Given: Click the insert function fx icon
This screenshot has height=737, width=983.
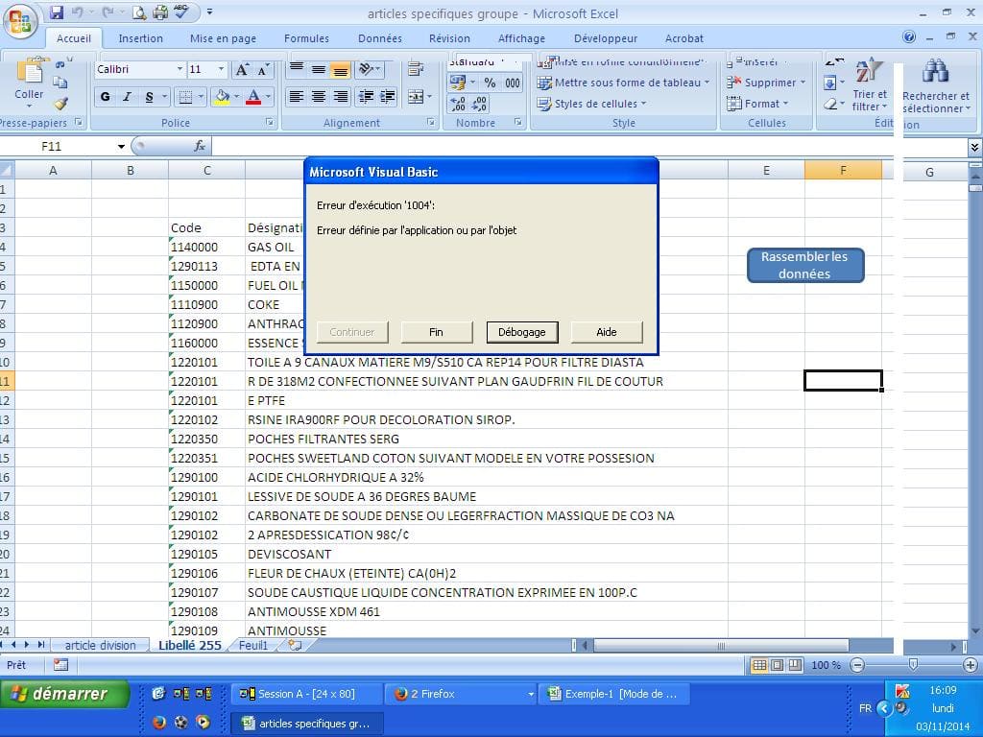Looking at the screenshot, I should tap(200, 146).
